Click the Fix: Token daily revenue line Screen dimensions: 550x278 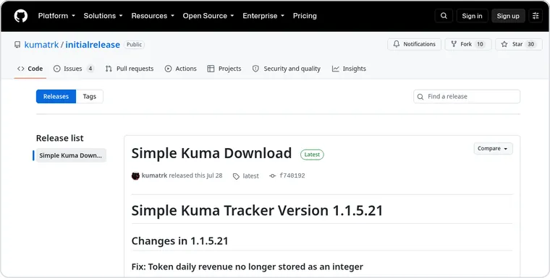[x=247, y=266]
